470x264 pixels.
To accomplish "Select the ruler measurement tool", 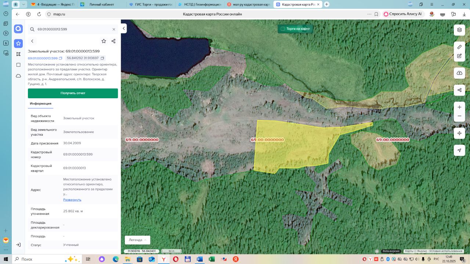I will point(459,47).
